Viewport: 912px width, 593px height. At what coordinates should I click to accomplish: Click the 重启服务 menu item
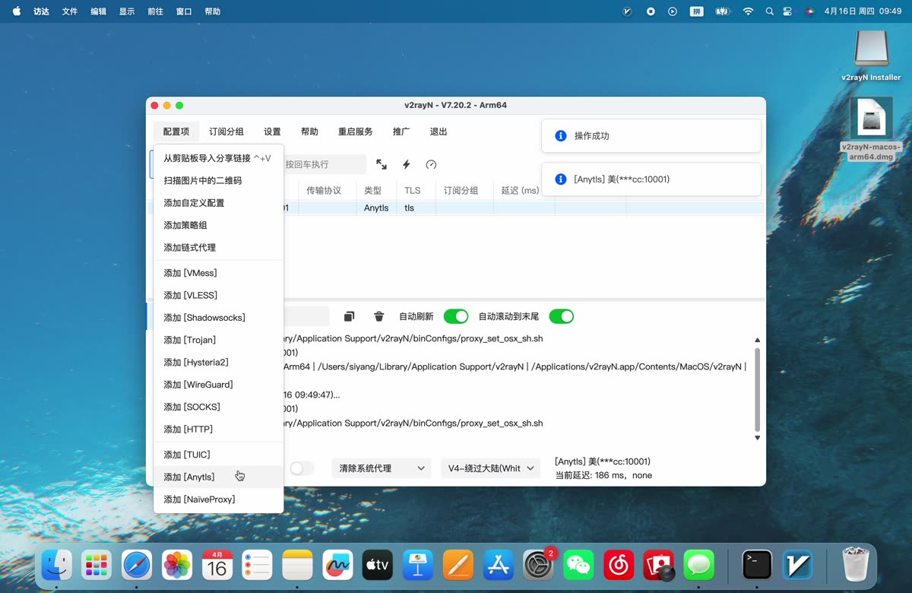(356, 132)
